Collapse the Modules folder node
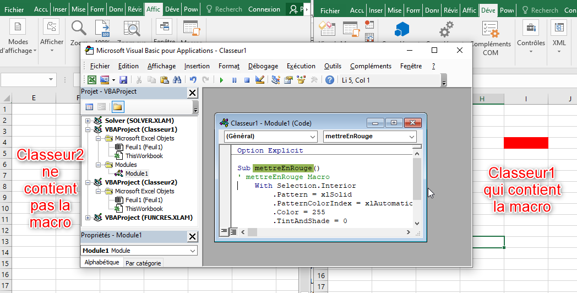The width and height of the screenshot is (577, 293). (98, 165)
